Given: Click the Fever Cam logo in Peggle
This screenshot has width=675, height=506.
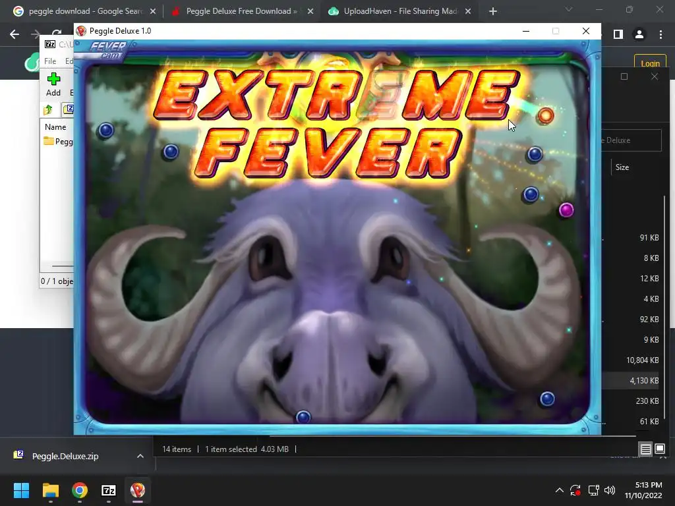Looking at the screenshot, I should click(x=107, y=49).
